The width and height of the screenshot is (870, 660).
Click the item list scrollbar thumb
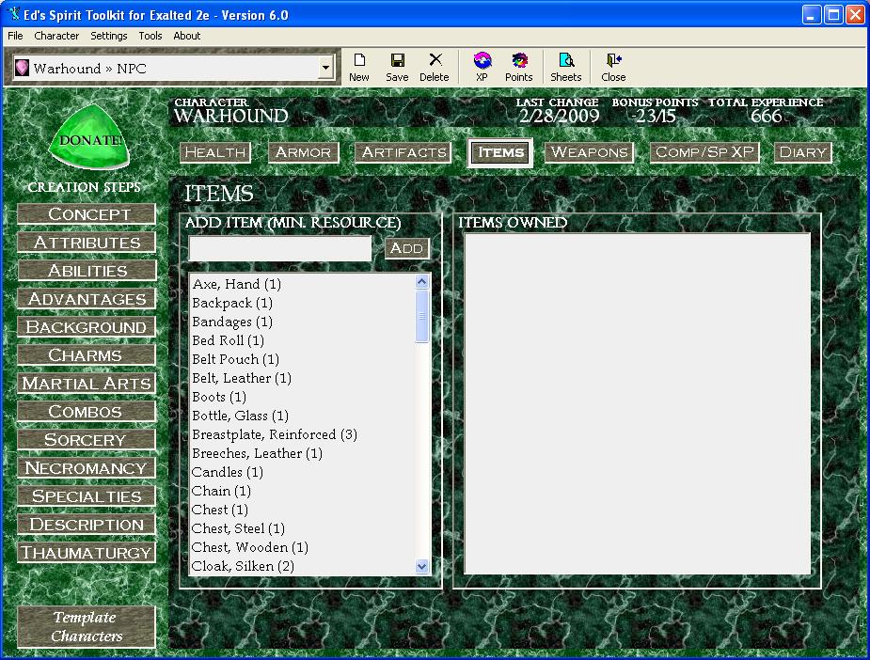(x=421, y=316)
